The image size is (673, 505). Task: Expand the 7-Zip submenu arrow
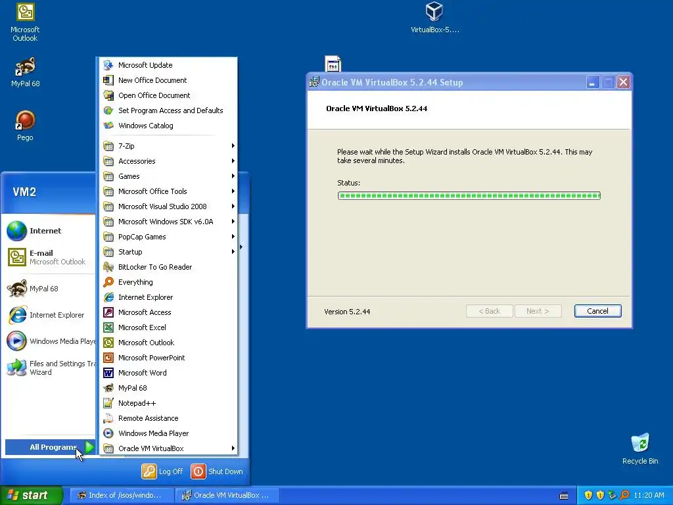point(233,146)
